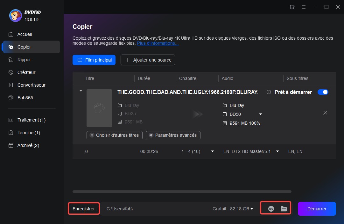This screenshot has height=224, width=344.
Task: Select folder output icon
Action: tap(284, 209)
